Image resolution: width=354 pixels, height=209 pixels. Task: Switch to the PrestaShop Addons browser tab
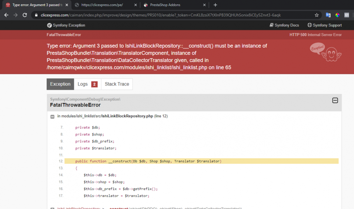coord(170,5)
